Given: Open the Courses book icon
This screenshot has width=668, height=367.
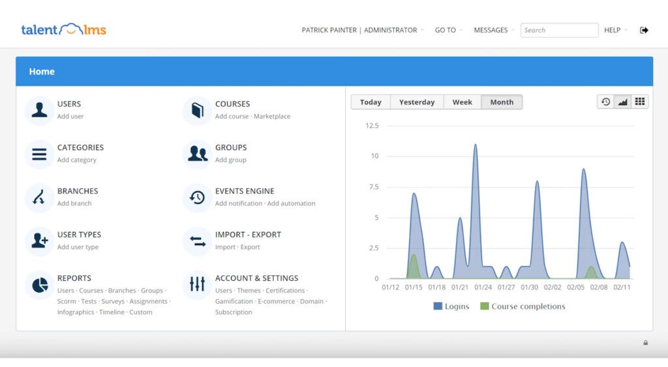Looking at the screenshot, I should tap(197, 110).
